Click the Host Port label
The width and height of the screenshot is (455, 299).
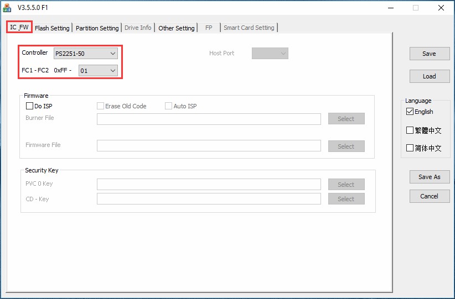point(222,53)
